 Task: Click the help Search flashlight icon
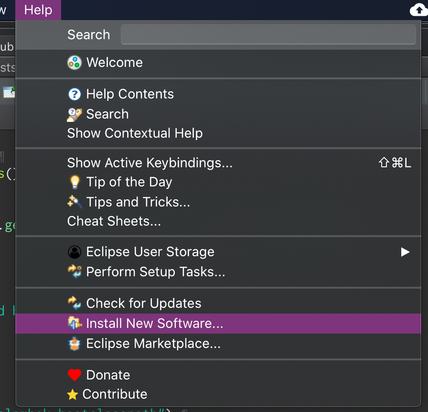coord(74,115)
